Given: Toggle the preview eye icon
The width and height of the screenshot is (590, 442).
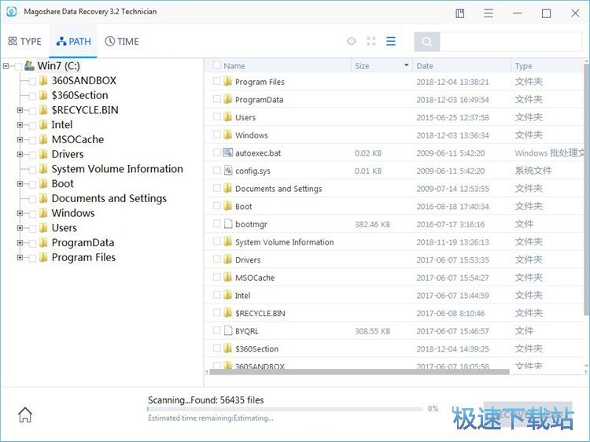Looking at the screenshot, I should 352,41.
